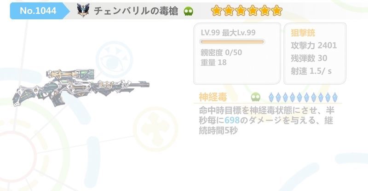Click the first blue skill crystal
The image size is (368, 191).
click(x=271, y=97)
